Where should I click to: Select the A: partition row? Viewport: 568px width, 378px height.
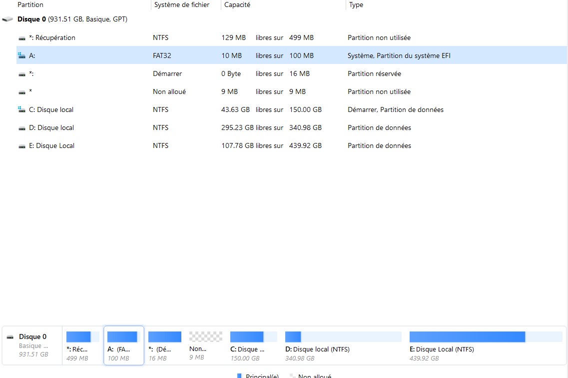point(292,55)
